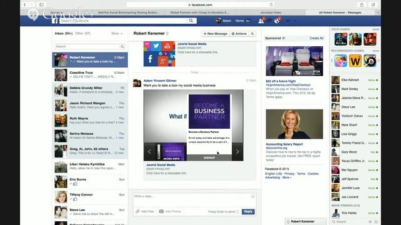Screen dimensions: 401x225
Task: Click New Message button
Action: click(216, 34)
